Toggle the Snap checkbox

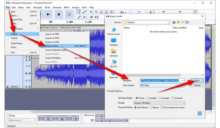[x=9, y=116]
